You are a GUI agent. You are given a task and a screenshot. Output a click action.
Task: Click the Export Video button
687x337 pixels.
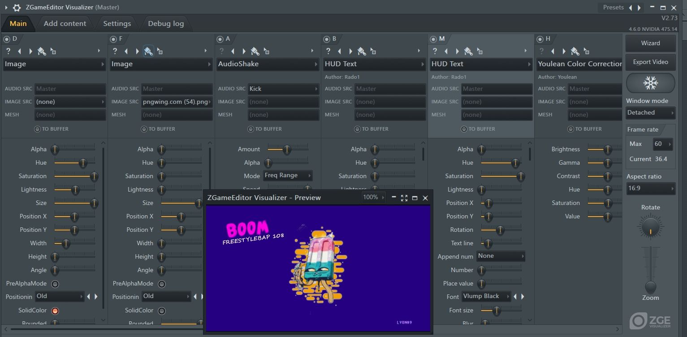pos(650,62)
